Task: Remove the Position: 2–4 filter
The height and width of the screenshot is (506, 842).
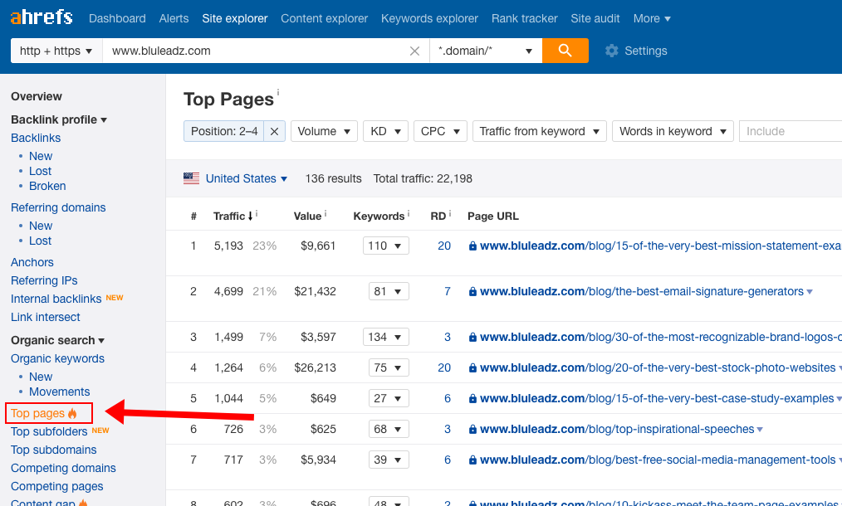Action: (x=274, y=131)
